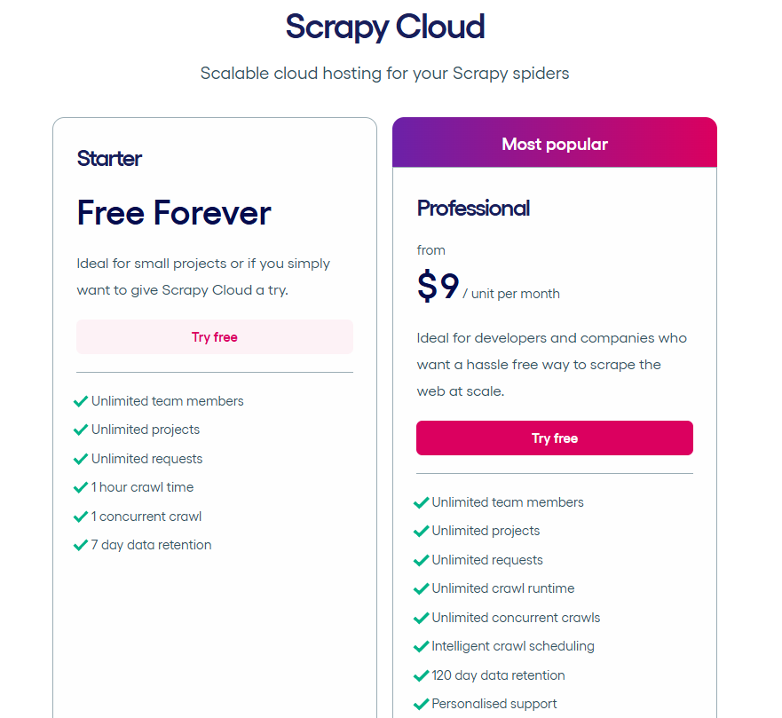Viewport: 782px width, 718px height.
Task: Click the checkmark beside Unlimited team members in Starter
Action: point(81,400)
